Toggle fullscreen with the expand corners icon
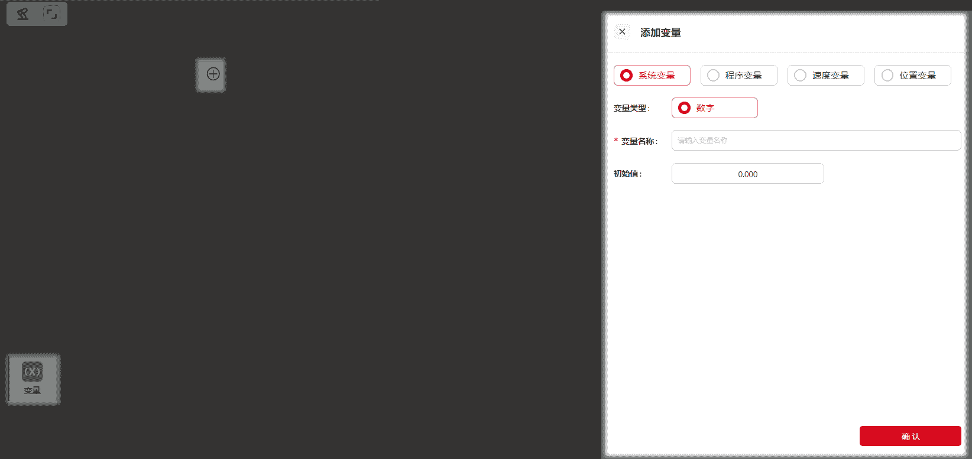 coord(51,14)
